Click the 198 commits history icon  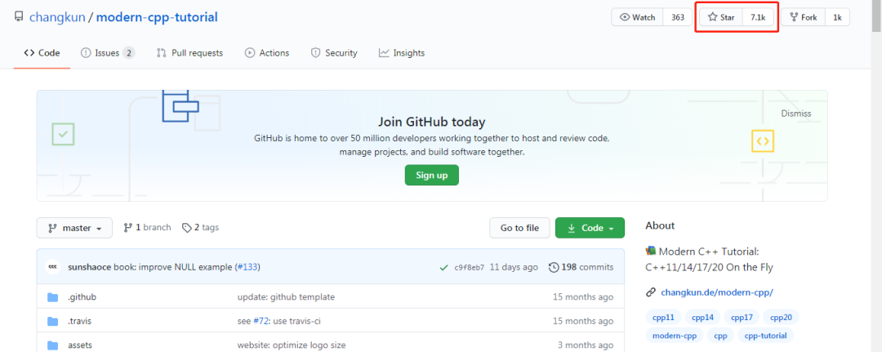coord(555,267)
